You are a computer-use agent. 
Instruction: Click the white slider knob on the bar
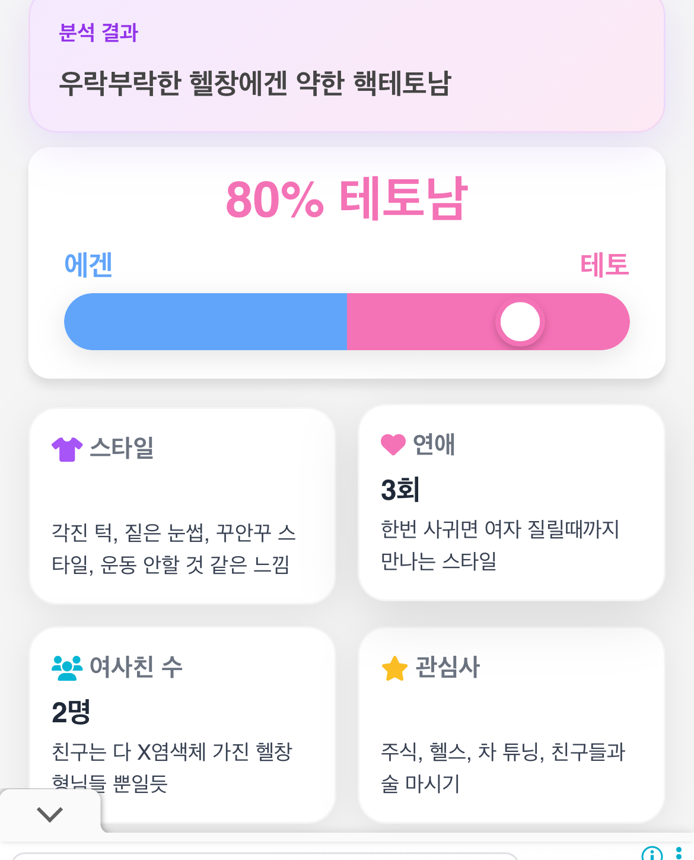coord(520,322)
